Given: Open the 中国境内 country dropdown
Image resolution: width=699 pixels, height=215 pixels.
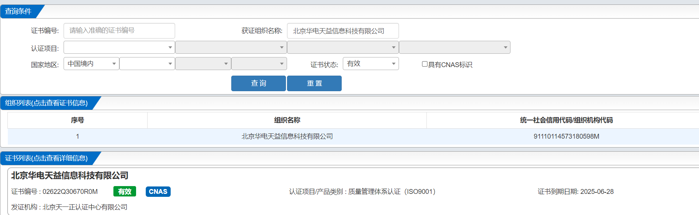Looking at the screenshot, I should click(91, 64).
